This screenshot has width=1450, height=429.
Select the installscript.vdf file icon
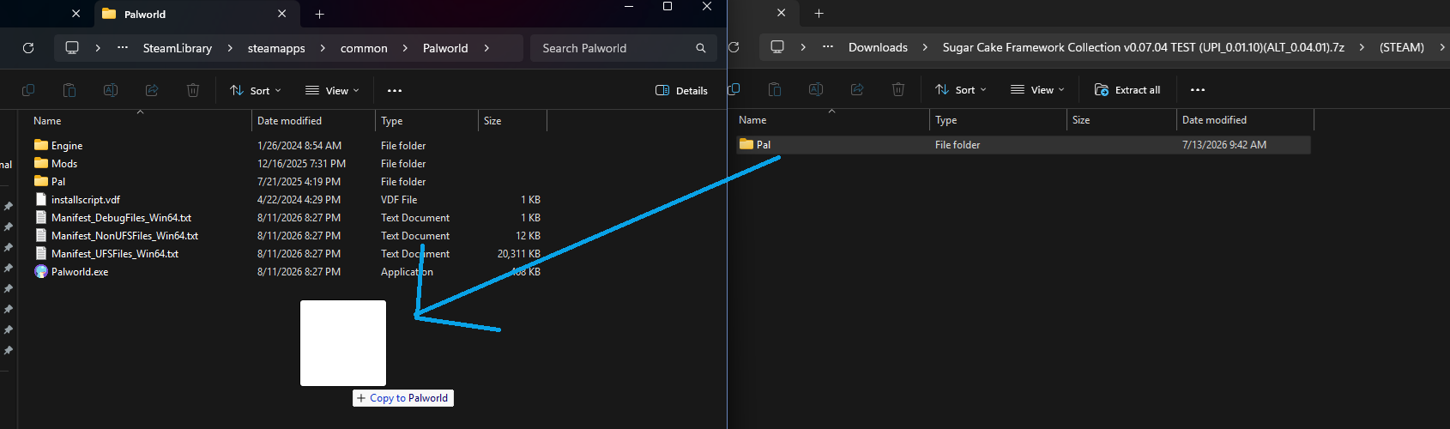tap(40, 199)
